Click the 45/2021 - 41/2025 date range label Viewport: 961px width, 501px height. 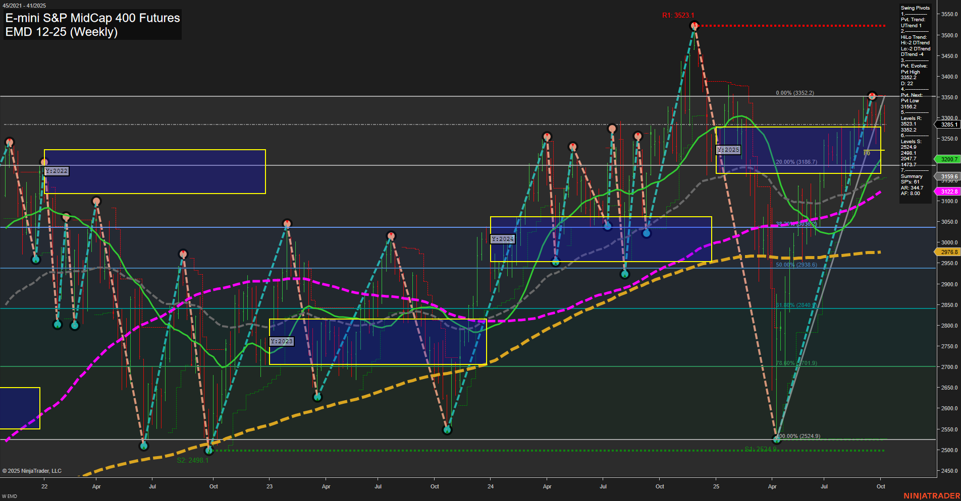pos(24,5)
